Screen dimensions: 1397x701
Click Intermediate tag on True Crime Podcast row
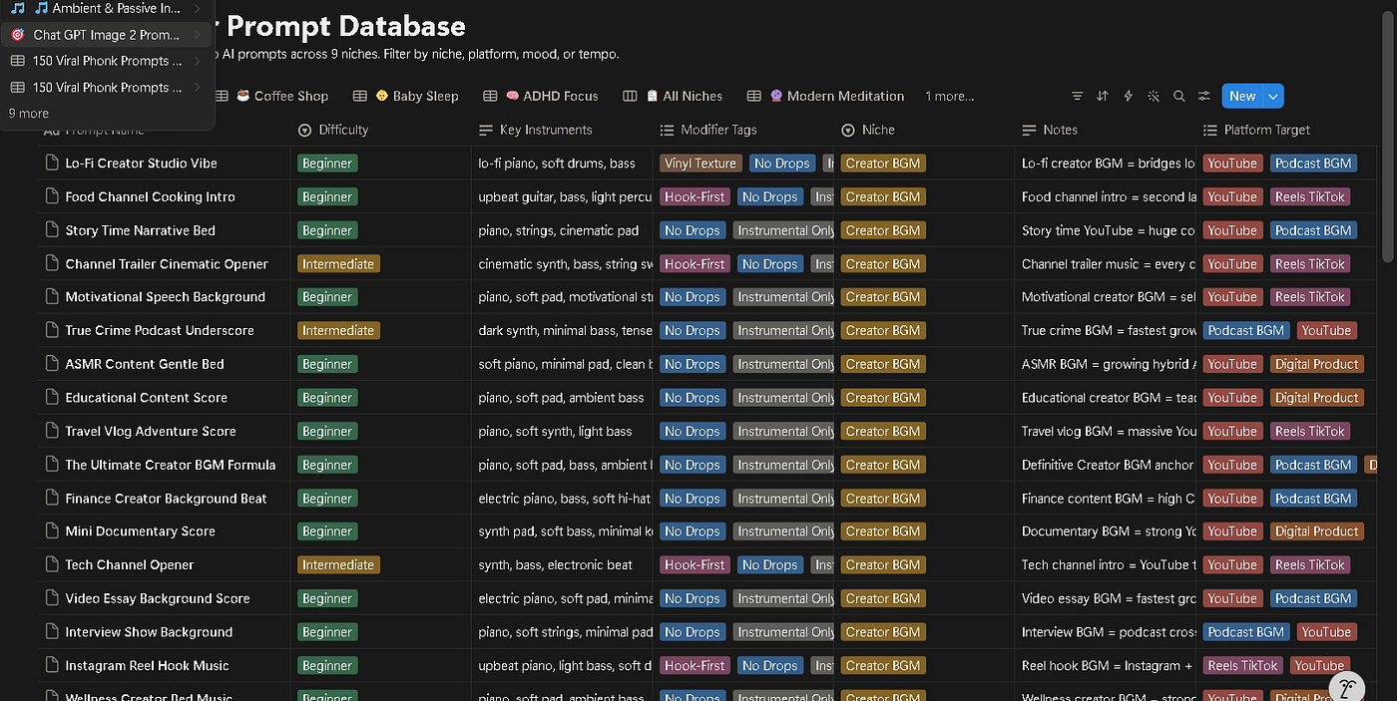point(338,330)
